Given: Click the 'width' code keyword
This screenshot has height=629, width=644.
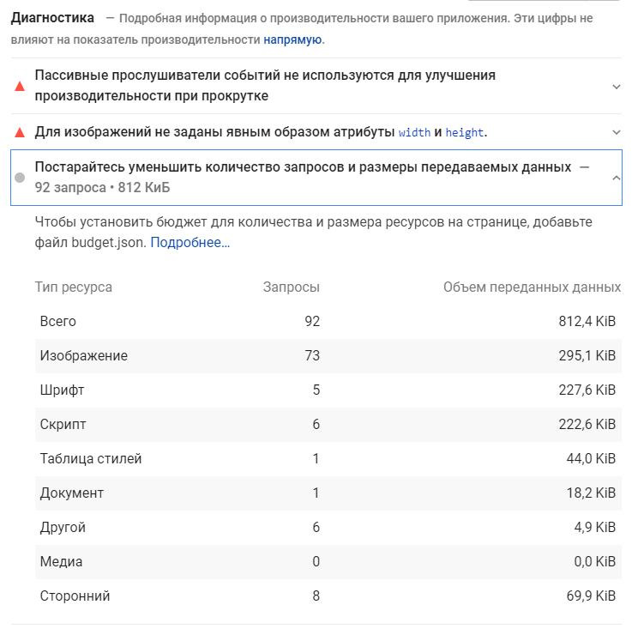Looking at the screenshot, I should 414,132.
